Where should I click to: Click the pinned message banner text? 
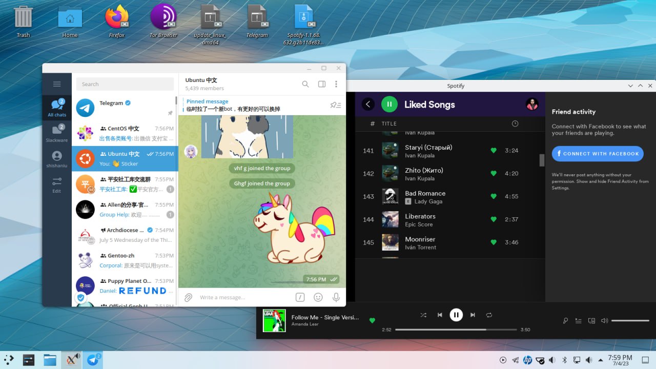point(233,109)
